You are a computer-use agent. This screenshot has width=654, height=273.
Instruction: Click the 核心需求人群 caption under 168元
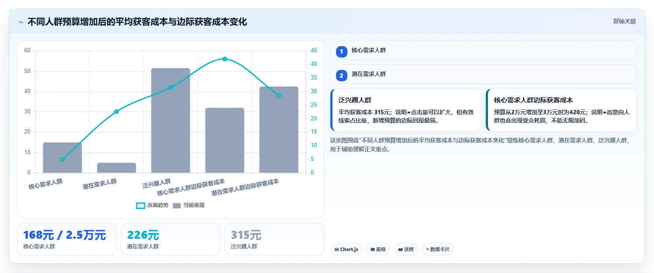(x=39, y=247)
